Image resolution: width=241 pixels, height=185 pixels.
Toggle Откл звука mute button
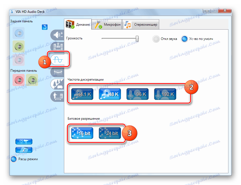tap(156, 39)
